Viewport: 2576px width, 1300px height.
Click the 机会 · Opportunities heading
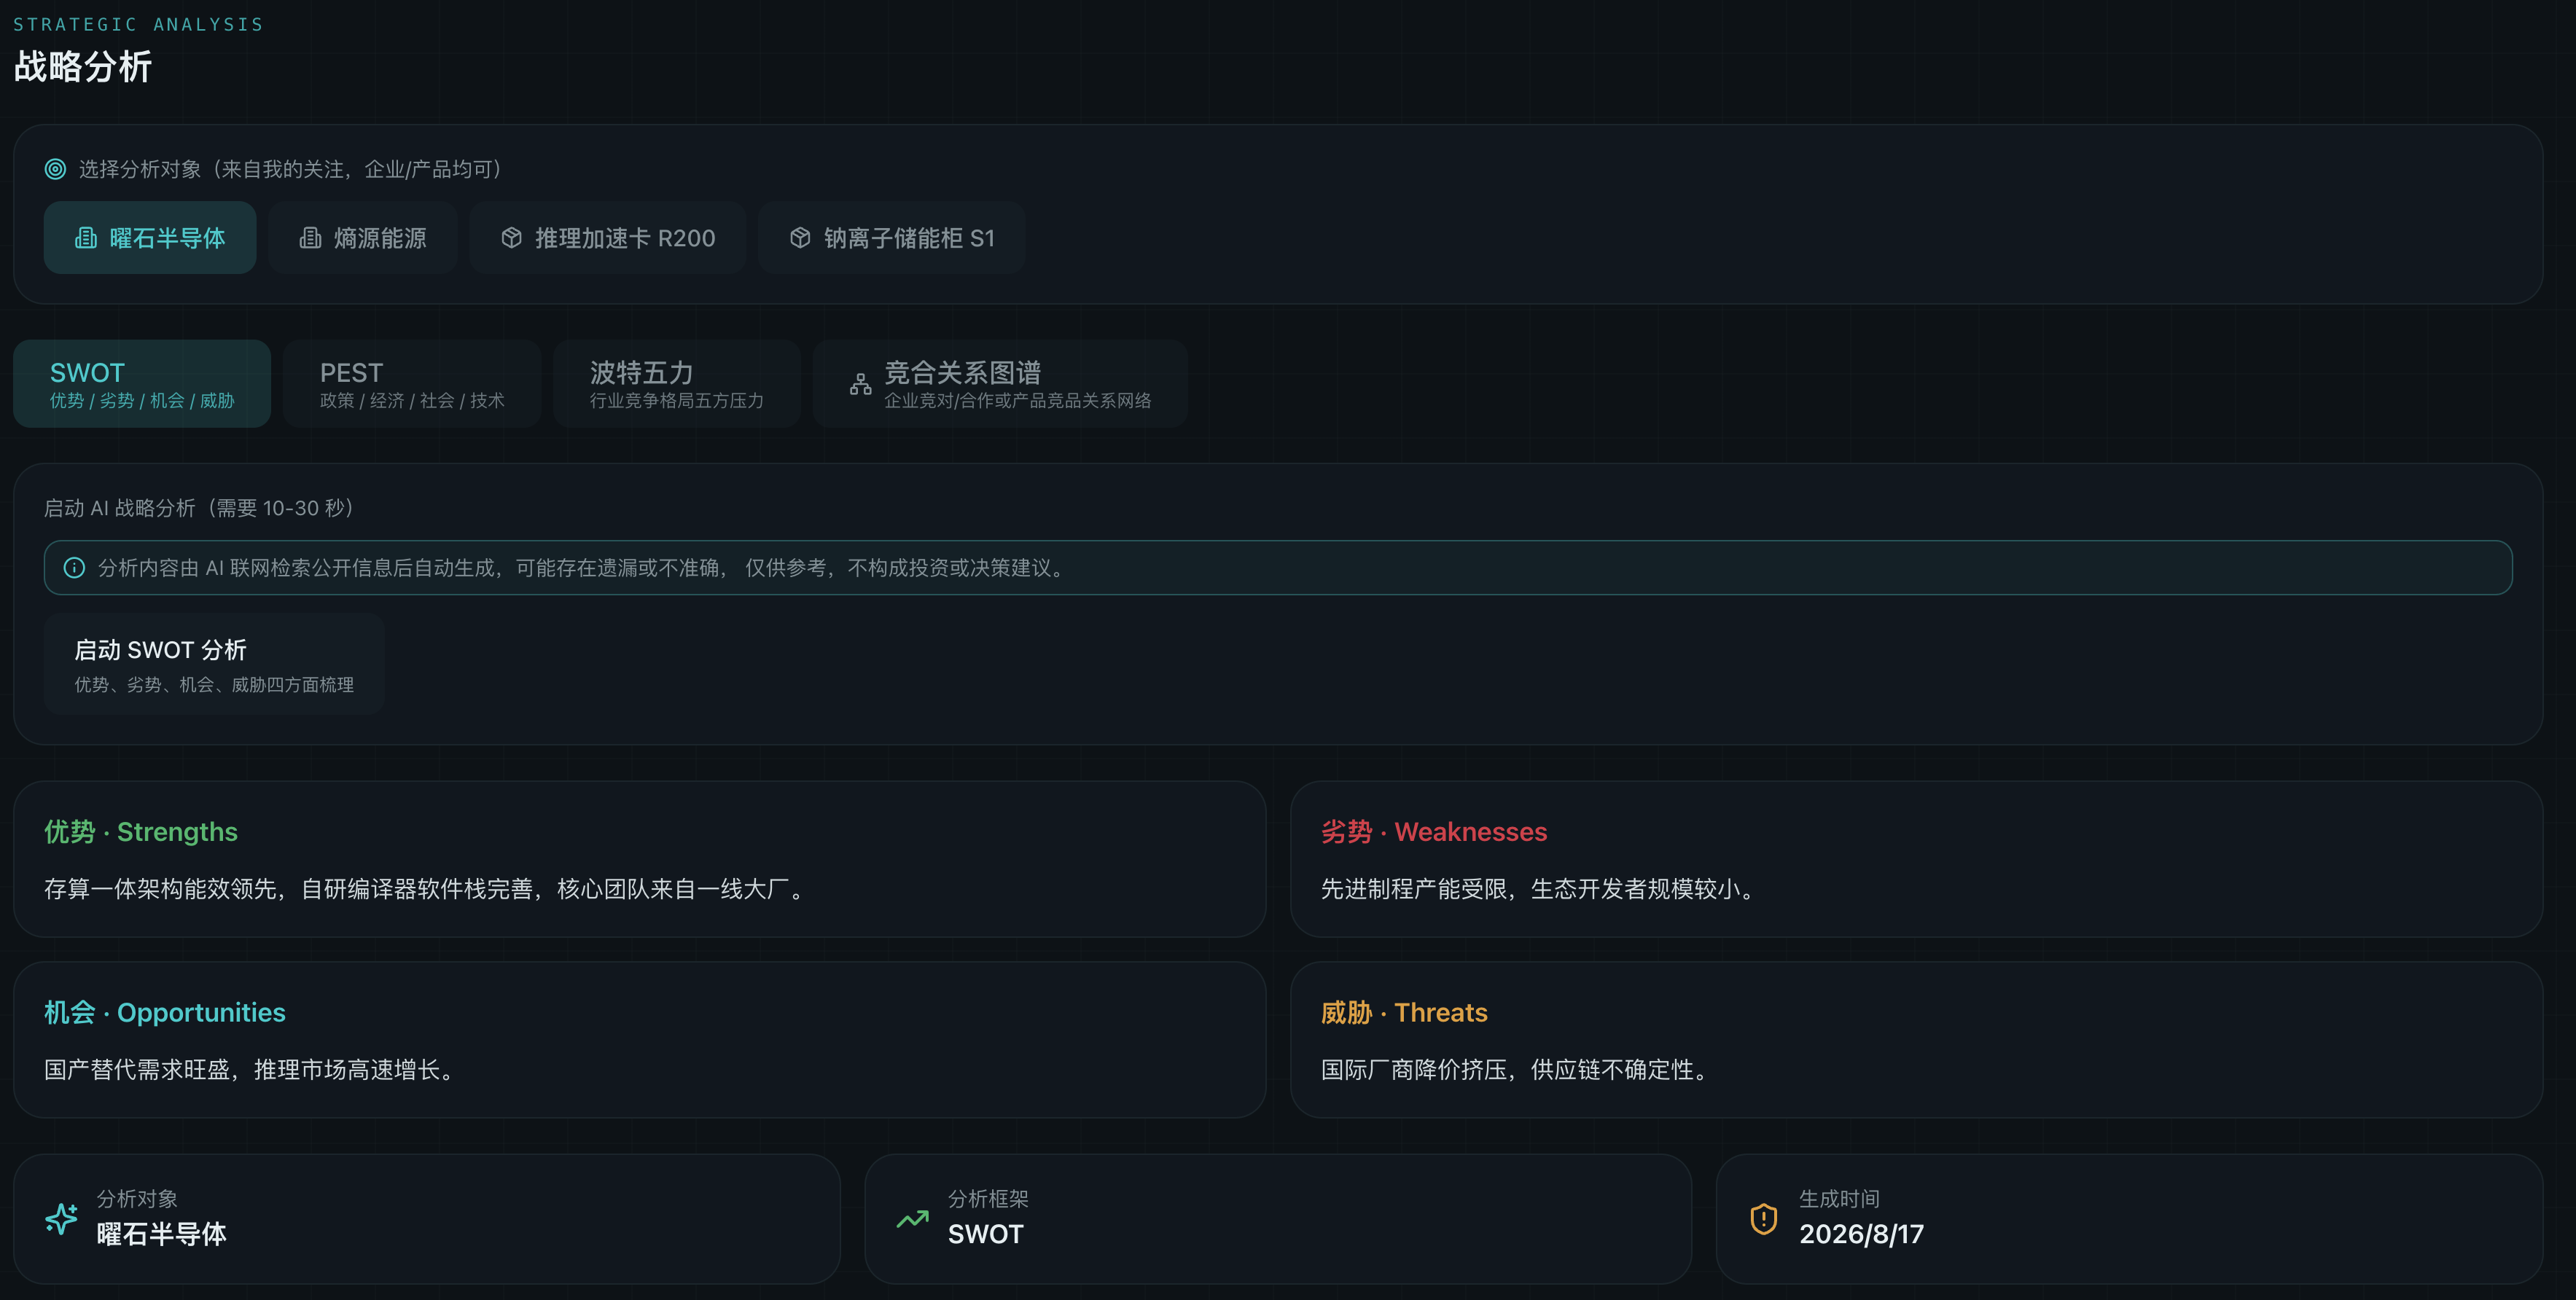pyautogui.click(x=165, y=1013)
